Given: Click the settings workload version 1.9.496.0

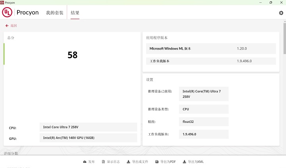Looking at the screenshot, I should [203, 134].
